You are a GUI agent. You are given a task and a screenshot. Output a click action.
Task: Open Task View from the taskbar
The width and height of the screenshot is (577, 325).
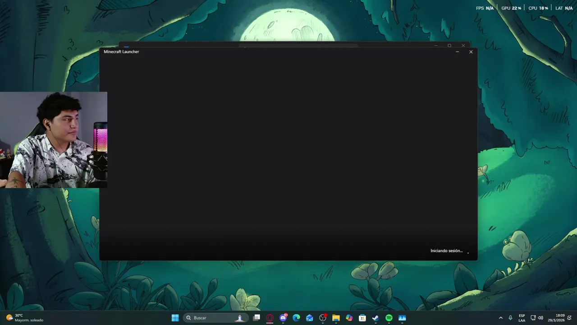tap(256, 318)
